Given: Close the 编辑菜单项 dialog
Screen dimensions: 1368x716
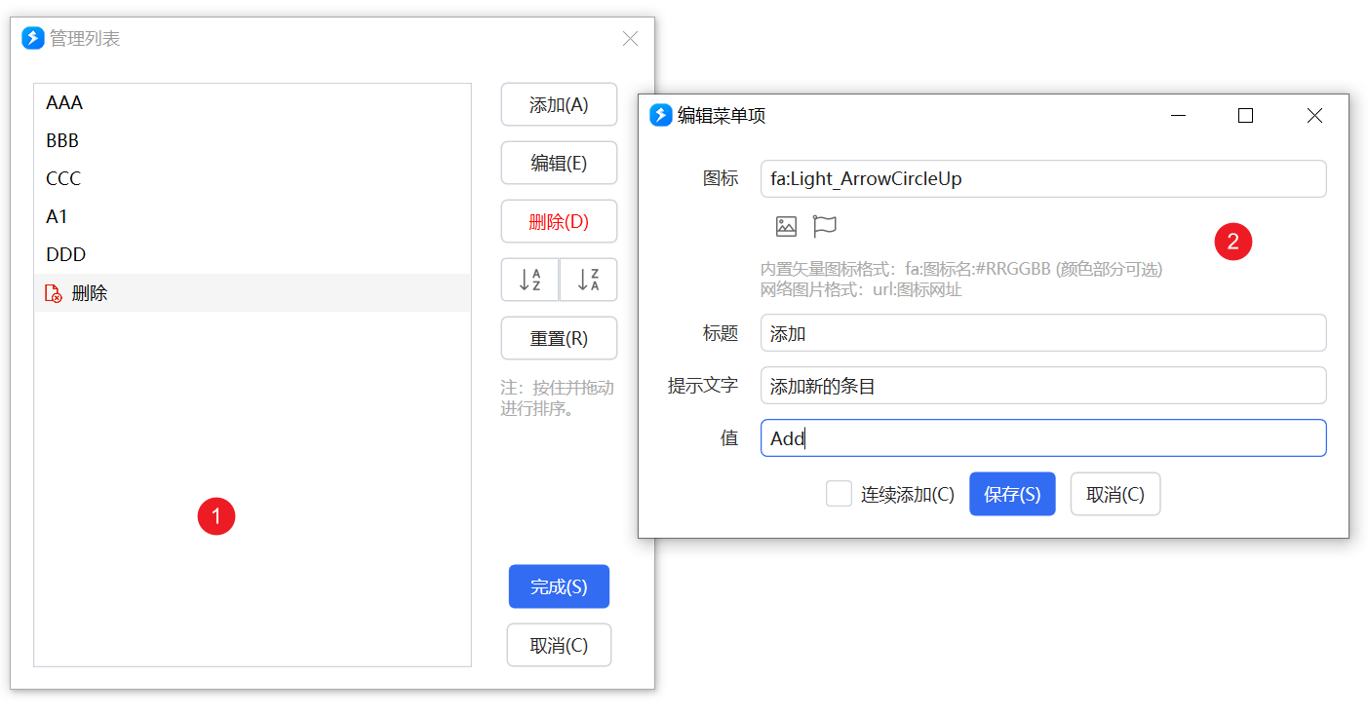Looking at the screenshot, I should point(1314,115).
